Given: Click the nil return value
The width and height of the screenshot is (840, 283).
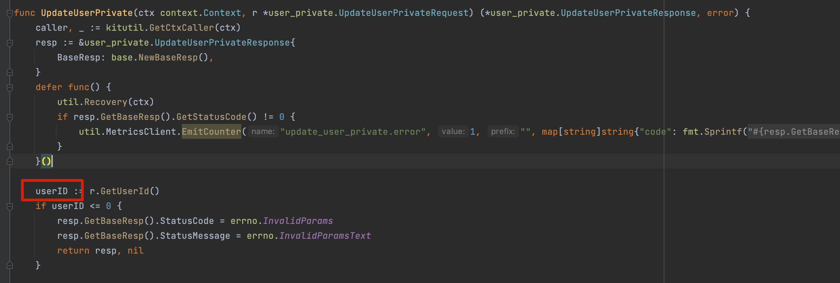Looking at the screenshot, I should (136, 251).
